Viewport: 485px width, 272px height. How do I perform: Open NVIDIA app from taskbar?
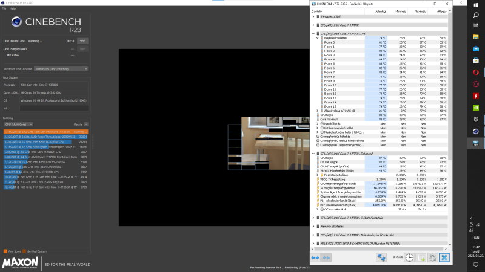[476, 108]
